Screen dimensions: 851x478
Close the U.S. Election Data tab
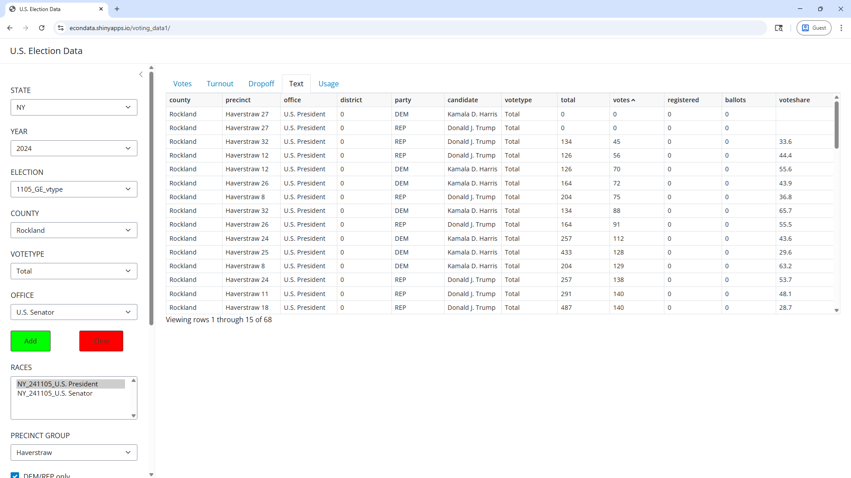click(101, 9)
